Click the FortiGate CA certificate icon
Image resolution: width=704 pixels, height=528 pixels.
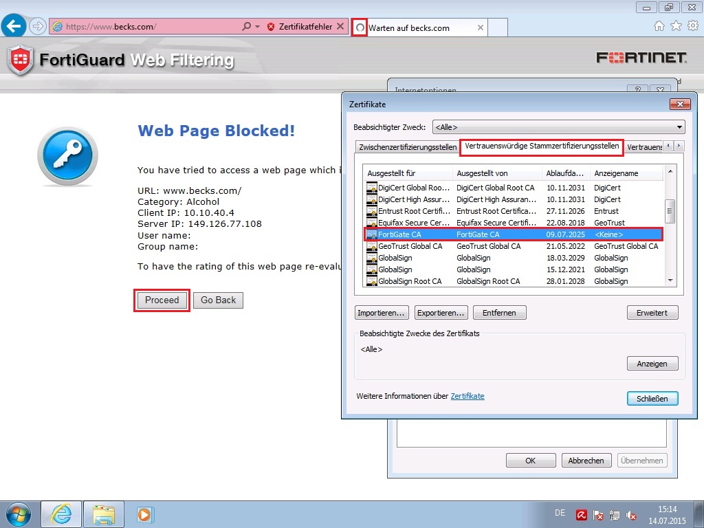coord(371,234)
